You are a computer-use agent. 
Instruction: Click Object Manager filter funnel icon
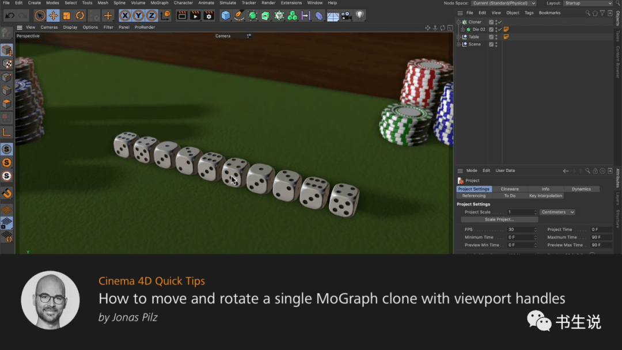click(x=602, y=13)
